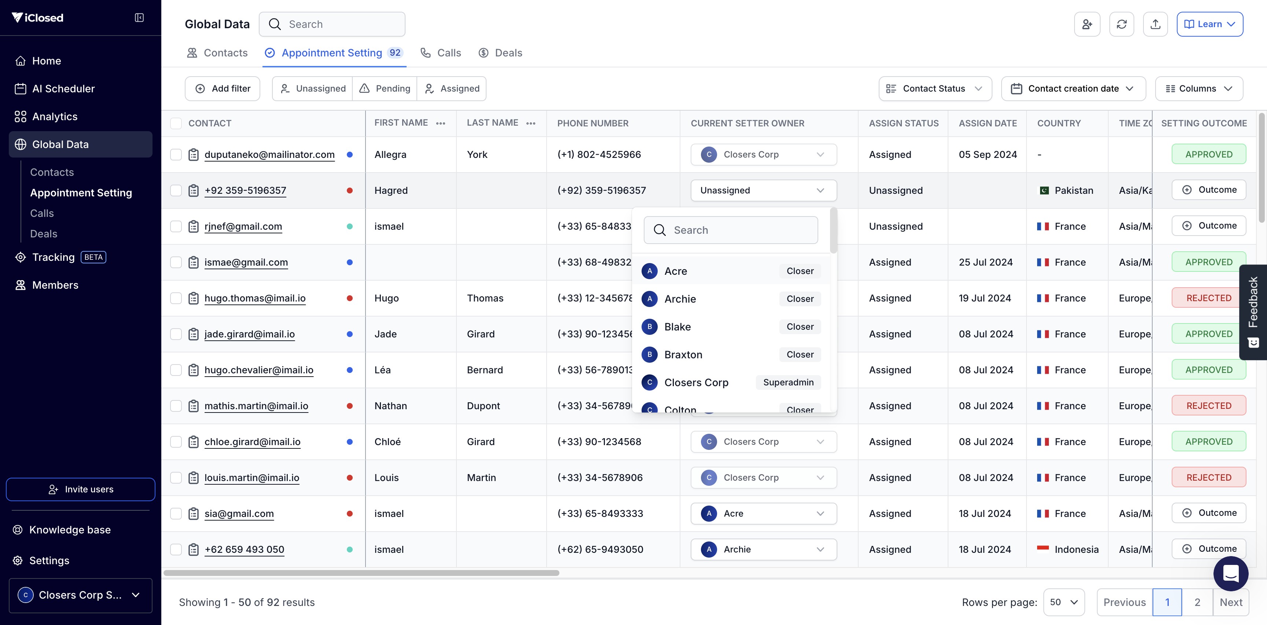Select Blake from the setter list
Viewport: 1267px width, 625px height.
(x=677, y=327)
